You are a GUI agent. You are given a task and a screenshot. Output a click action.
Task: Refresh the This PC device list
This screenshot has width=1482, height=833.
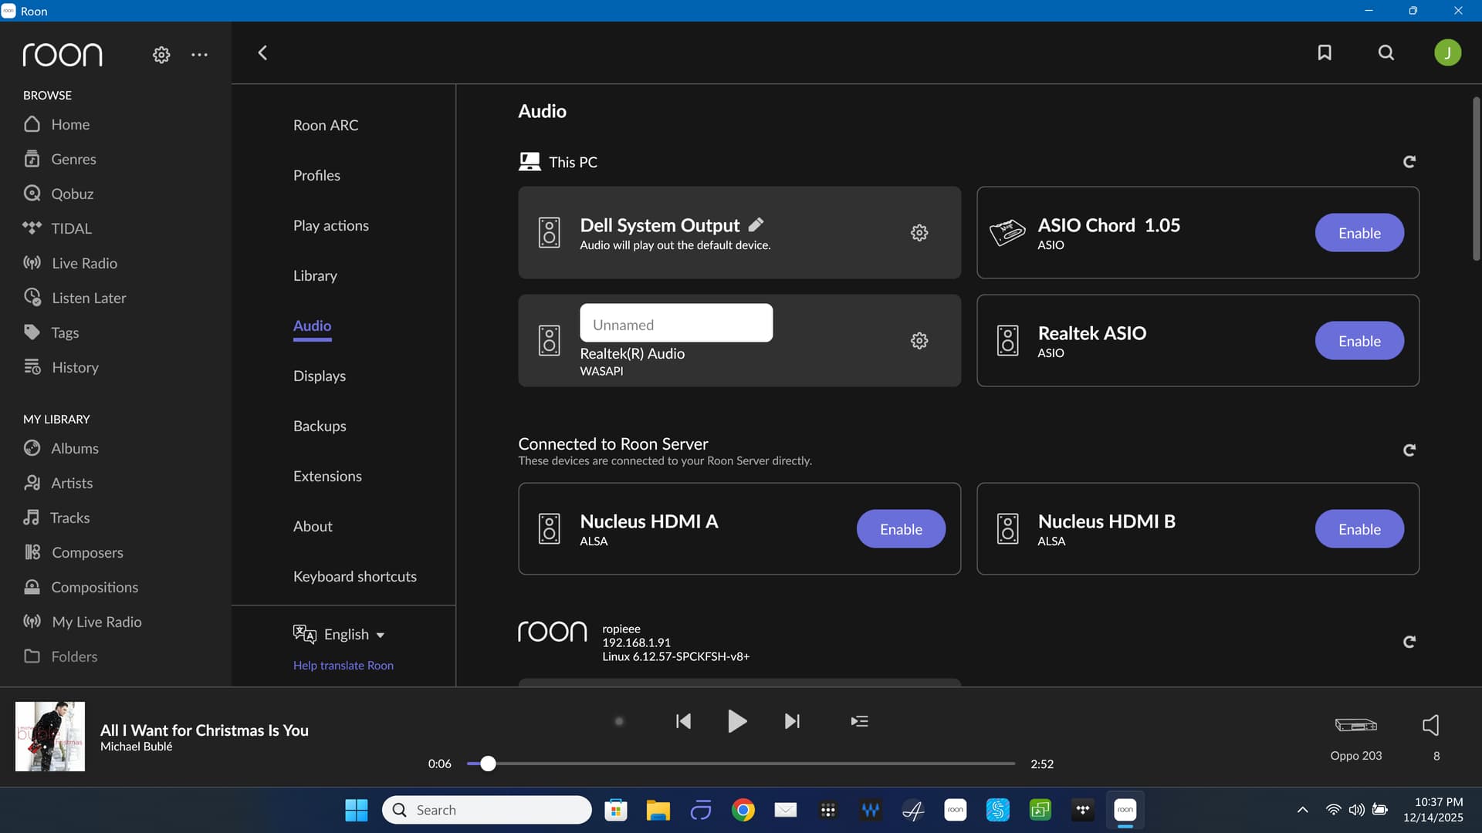pyautogui.click(x=1409, y=161)
